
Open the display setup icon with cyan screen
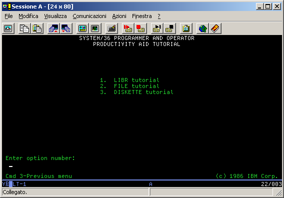[82, 28]
